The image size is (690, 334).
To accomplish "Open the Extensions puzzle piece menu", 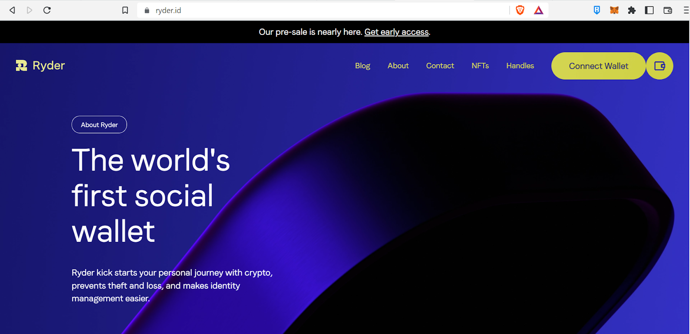I will coord(632,10).
